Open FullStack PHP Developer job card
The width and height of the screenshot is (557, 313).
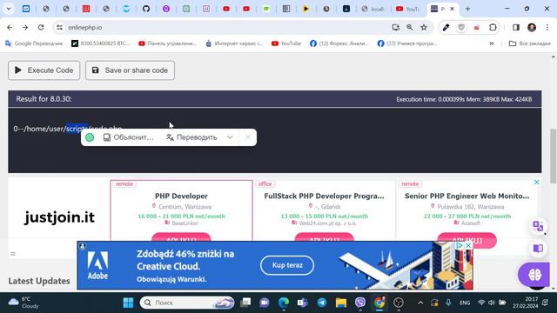pos(324,210)
